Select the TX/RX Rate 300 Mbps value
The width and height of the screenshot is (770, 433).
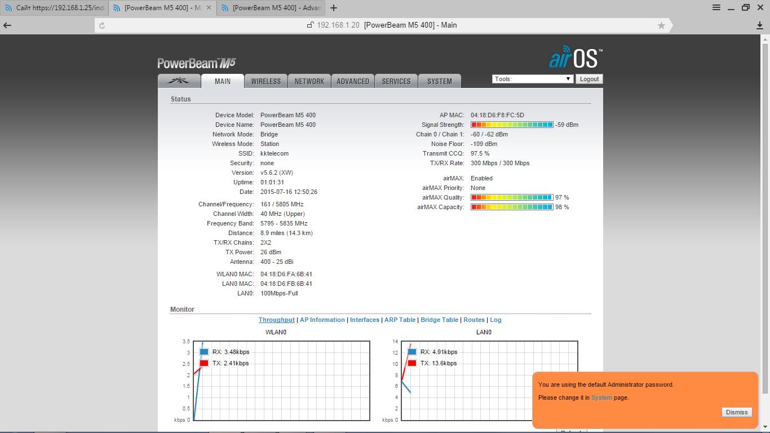click(x=500, y=163)
